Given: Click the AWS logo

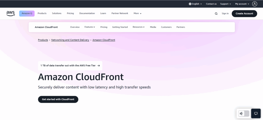Looking at the screenshot, I should [x=11, y=13].
